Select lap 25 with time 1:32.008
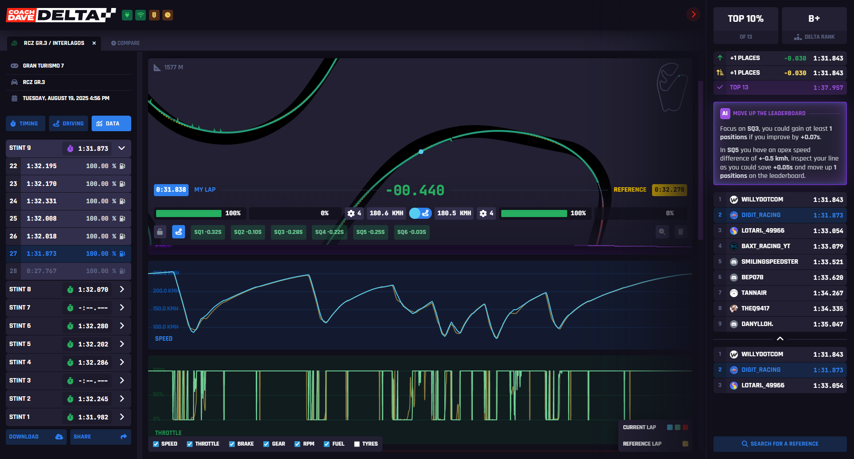 (x=68, y=219)
